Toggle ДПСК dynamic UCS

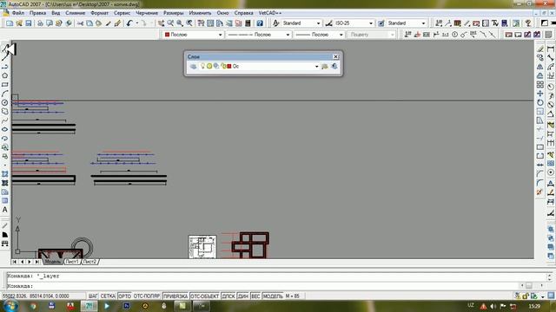click(228, 296)
